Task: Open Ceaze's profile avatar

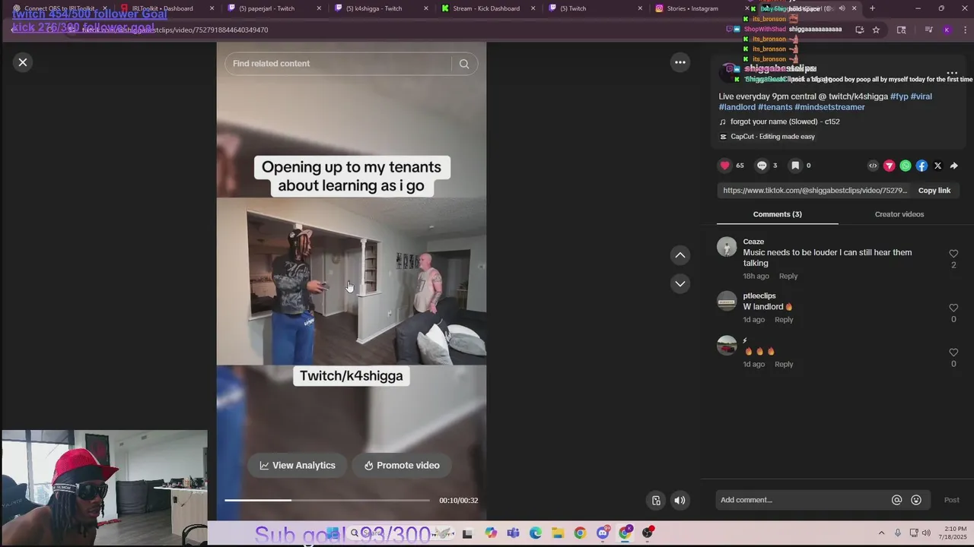Action: (727, 247)
